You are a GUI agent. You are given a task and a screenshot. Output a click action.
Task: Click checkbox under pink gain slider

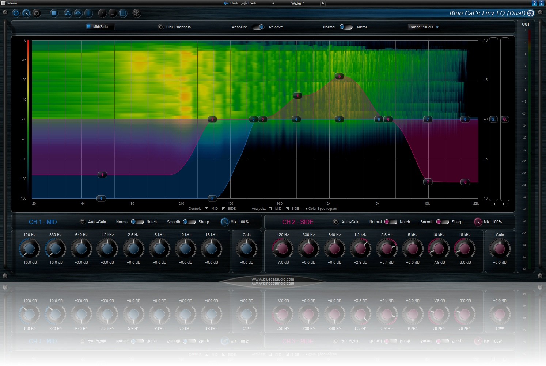point(505,204)
